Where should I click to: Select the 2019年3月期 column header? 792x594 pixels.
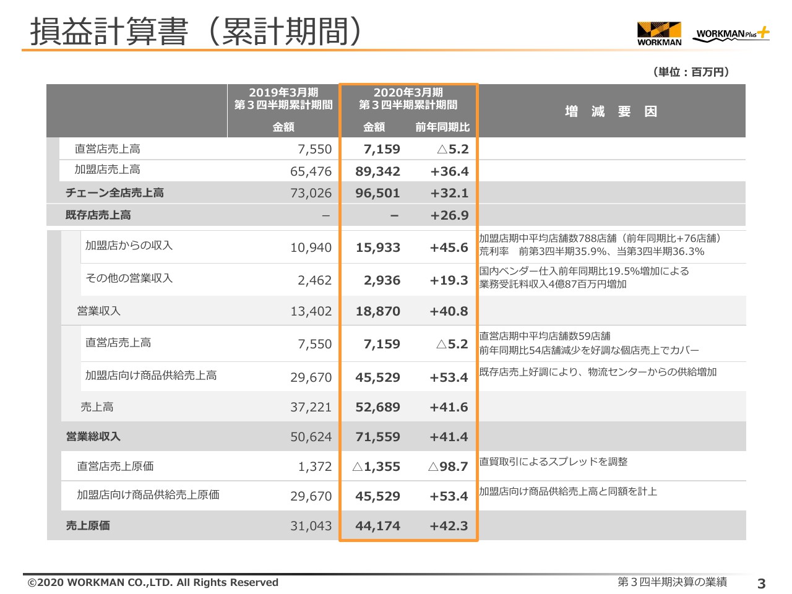[x=283, y=98]
